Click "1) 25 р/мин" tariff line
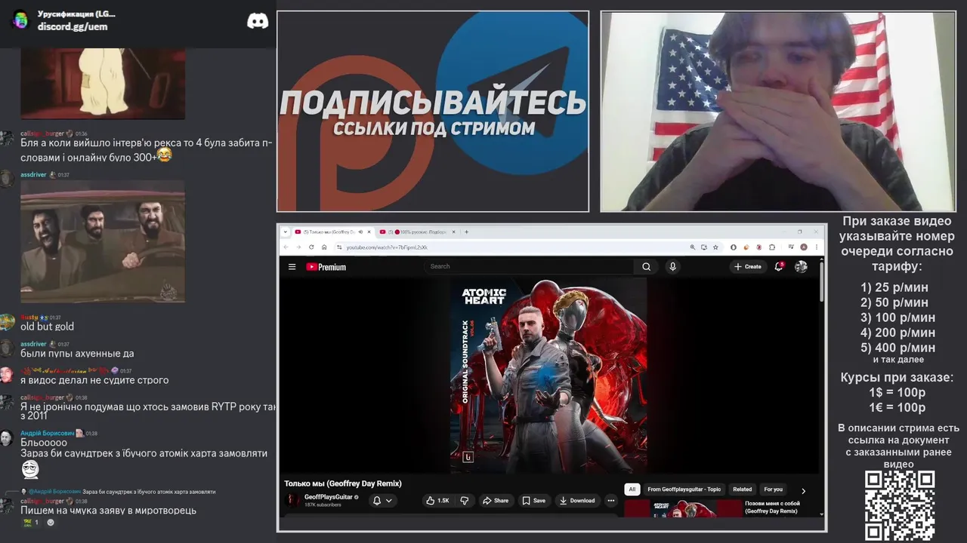 click(x=894, y=287)
